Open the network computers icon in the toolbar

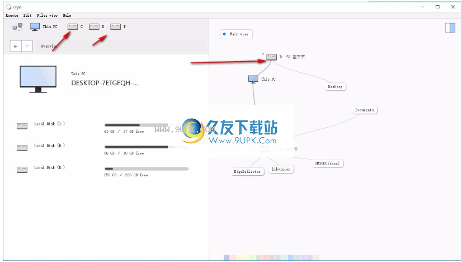coord(17,27)
